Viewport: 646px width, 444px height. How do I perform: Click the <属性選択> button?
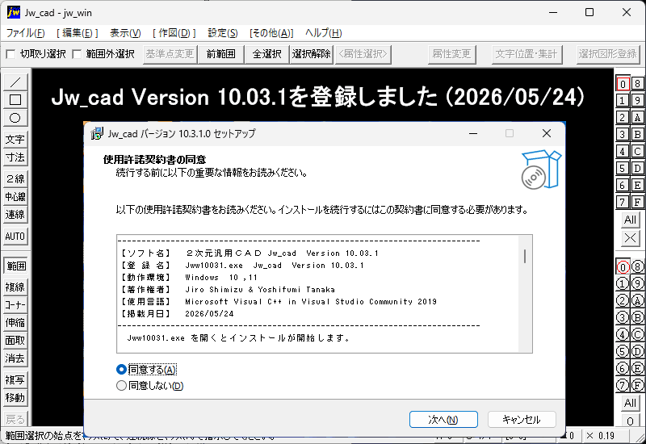click(x=363, y=54)
